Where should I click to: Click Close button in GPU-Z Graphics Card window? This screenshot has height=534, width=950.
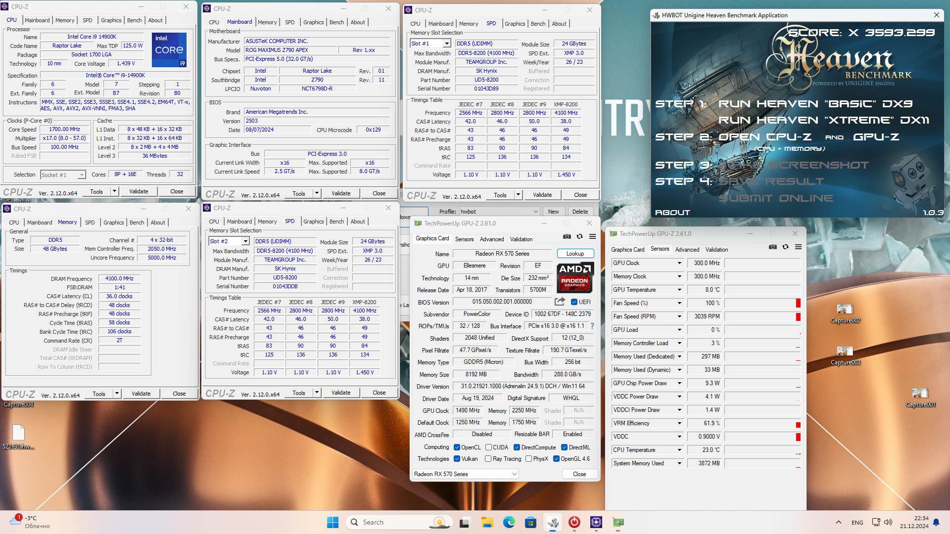579,474
